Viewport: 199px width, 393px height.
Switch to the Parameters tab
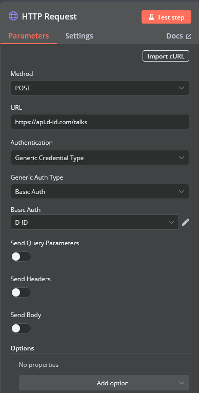(29, 36)
